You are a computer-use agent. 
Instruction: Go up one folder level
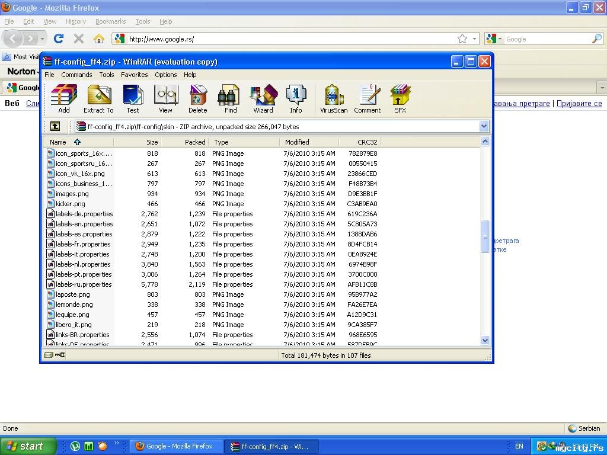click(x=55, y=126)
